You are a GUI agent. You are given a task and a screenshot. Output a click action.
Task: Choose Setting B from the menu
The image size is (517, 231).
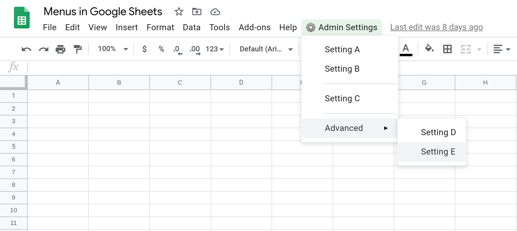coord(350,69)
